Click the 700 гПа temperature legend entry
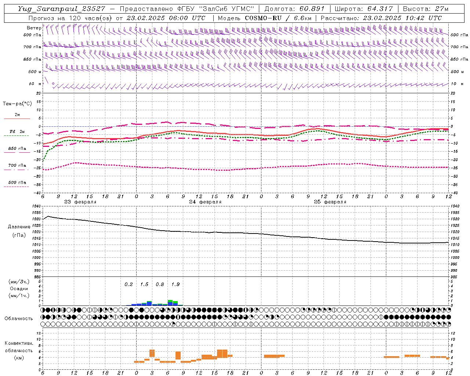 click(x=17, y=165)
